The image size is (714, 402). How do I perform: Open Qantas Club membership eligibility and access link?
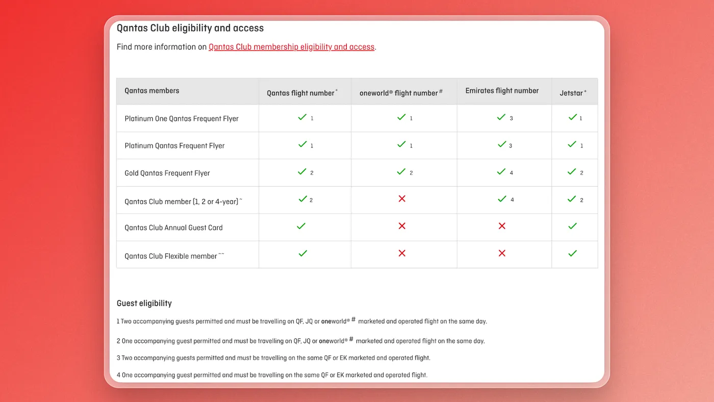pyautogui.click(x=292, y=47)
